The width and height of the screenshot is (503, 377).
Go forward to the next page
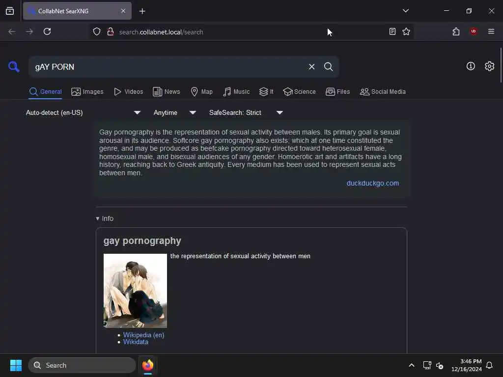coord(29,31)
